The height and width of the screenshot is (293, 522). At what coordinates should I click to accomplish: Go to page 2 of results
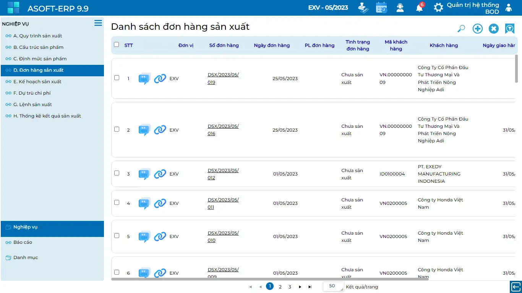[280, 287]
